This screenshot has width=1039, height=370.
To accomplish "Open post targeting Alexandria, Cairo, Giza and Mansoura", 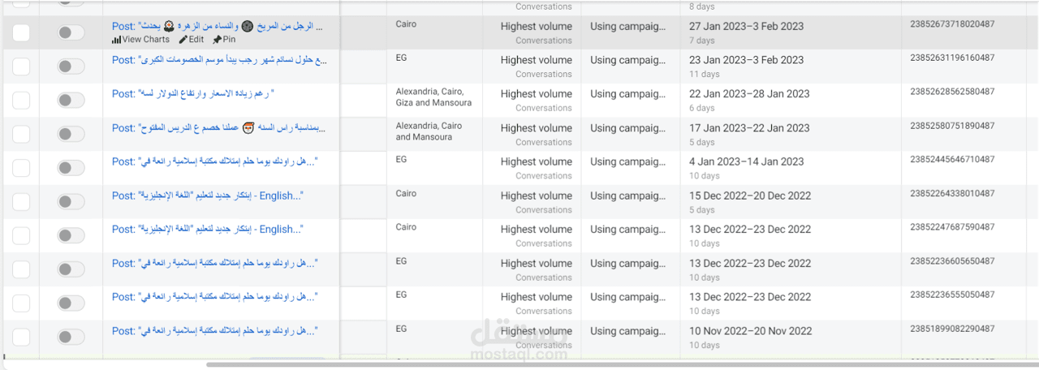I will pos(193,94).
